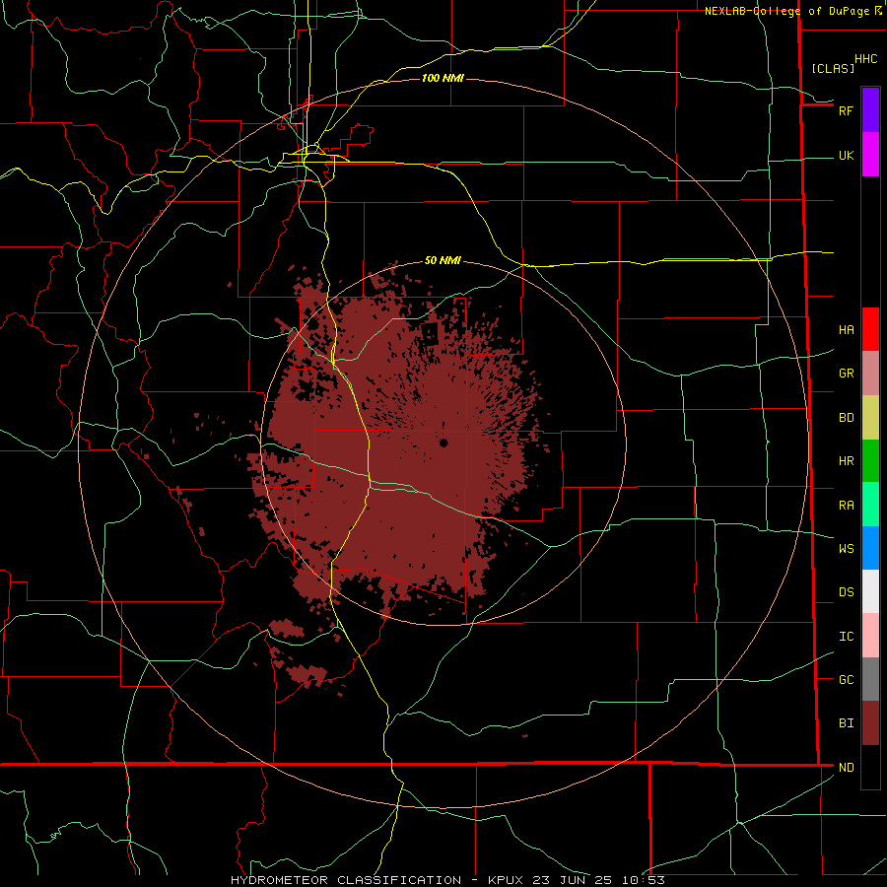Click the white DS legend color swatch
The height and width of the screenshot is (887, 887).
pos(870,591)
